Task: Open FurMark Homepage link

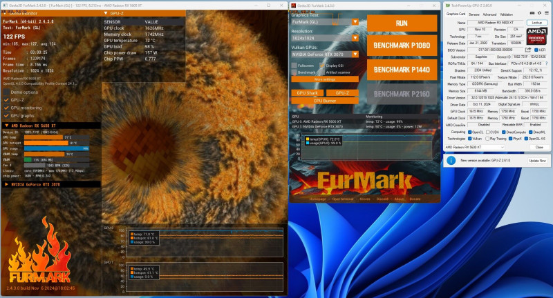Action: pos(317,199)
